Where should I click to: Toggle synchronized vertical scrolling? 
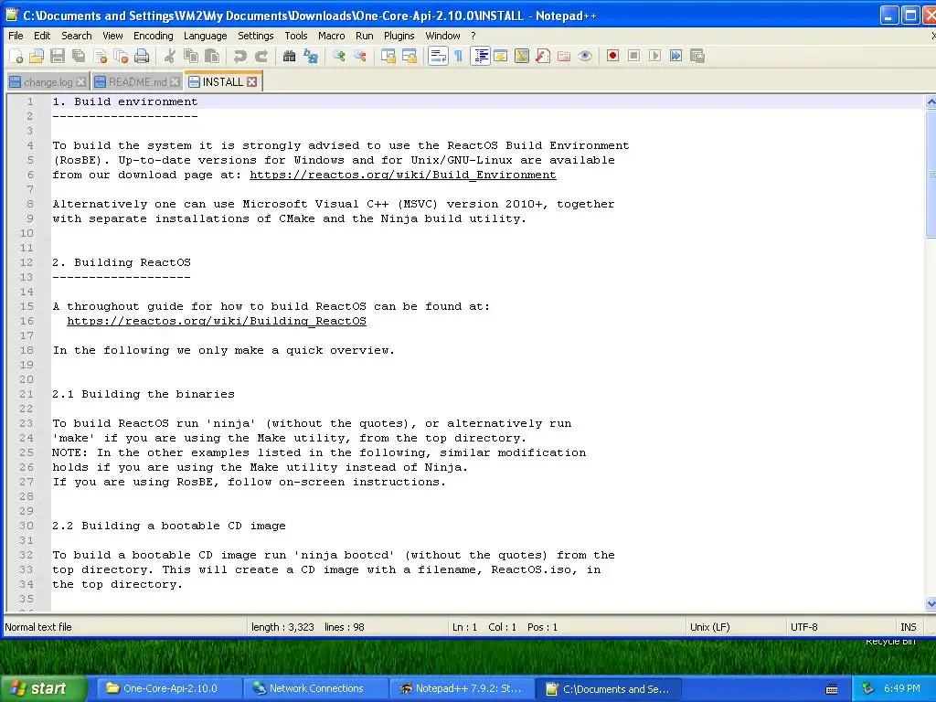pos(388,56)
